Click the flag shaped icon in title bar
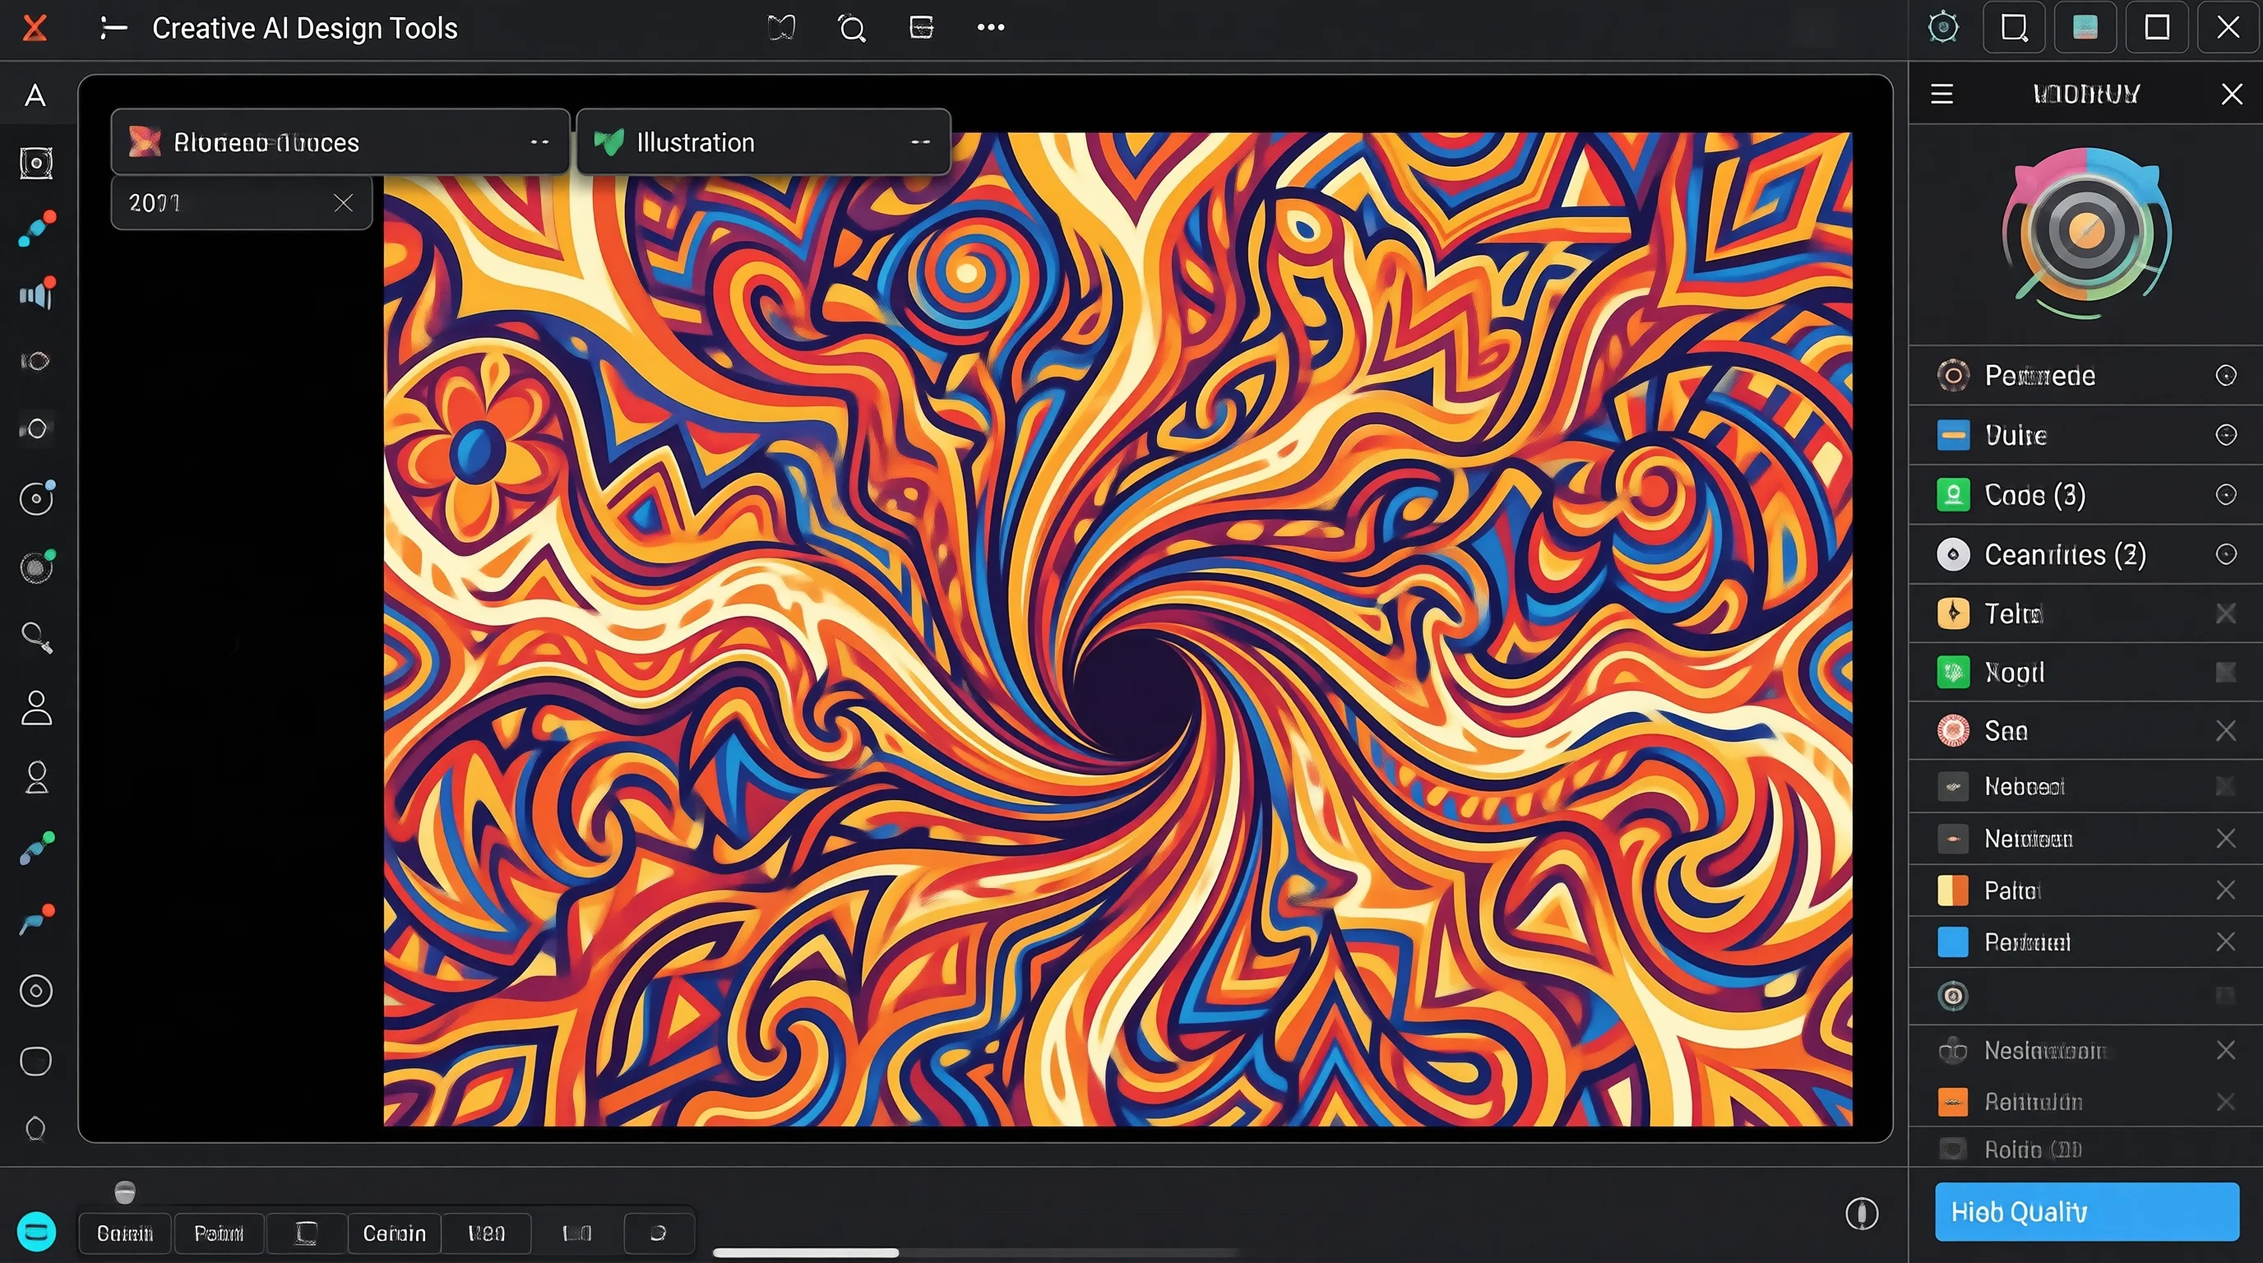Image resolution: width=2263 pixels, height=1263 pixels. coord(781,28)
